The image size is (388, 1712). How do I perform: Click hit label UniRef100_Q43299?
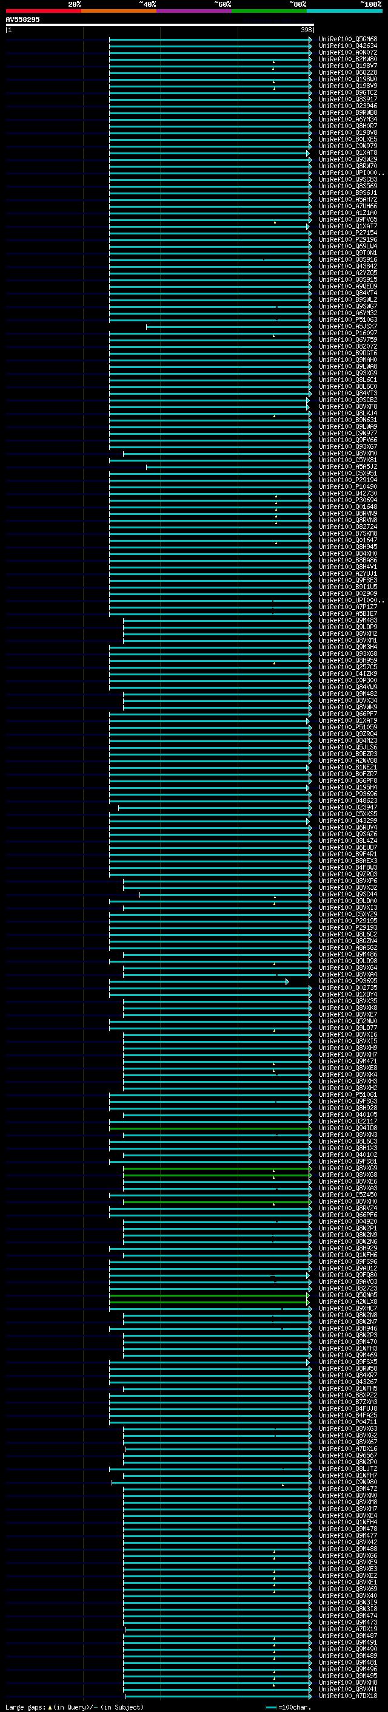pyautogui.click(x=348, y=821)
